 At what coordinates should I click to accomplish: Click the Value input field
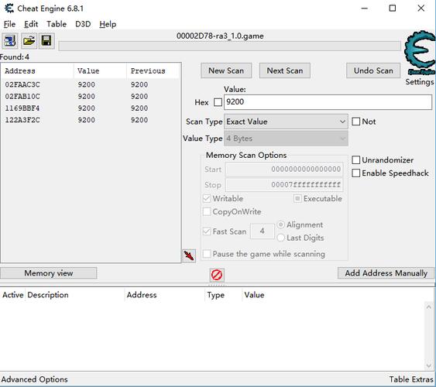328,102
